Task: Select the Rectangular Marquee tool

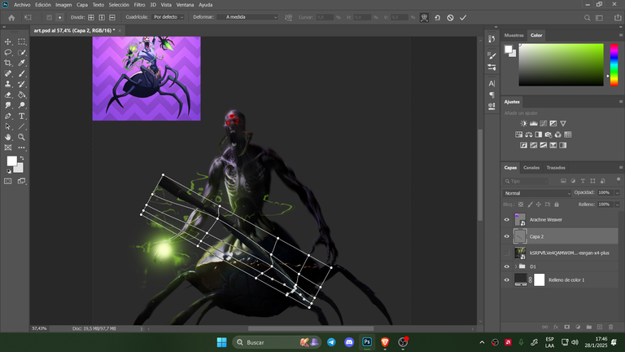Action: [21, 42]
